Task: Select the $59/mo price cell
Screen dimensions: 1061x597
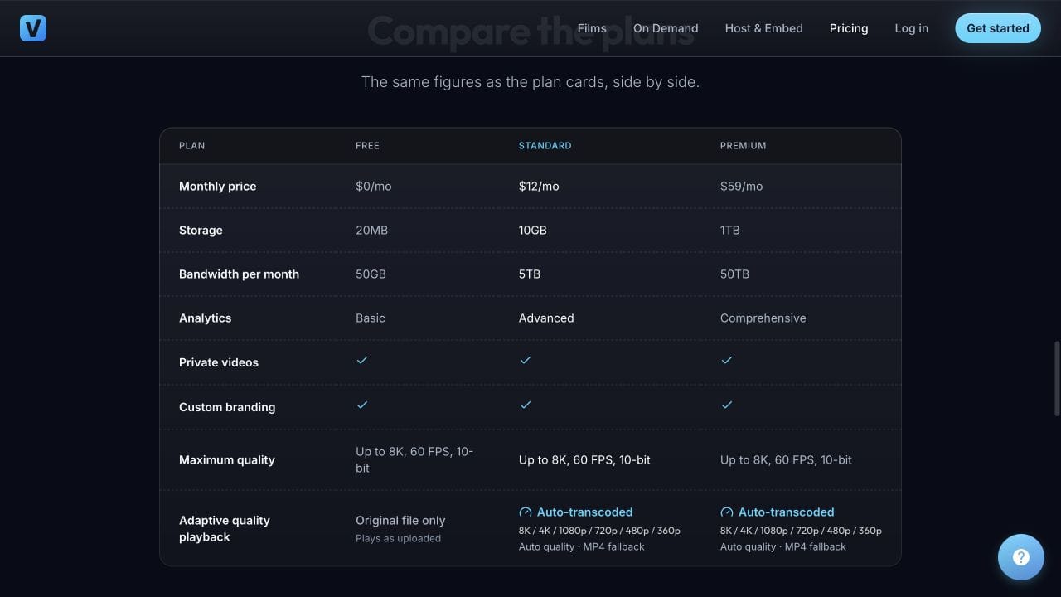Action: tap(741, 187)
